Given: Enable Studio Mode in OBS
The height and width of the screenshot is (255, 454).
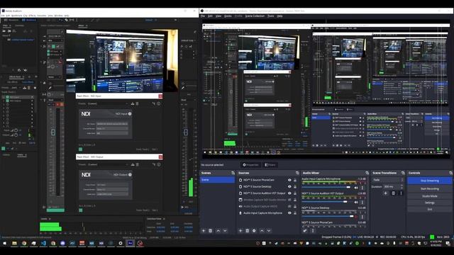Looking at the screenshot, I should [x=430, y=196].
